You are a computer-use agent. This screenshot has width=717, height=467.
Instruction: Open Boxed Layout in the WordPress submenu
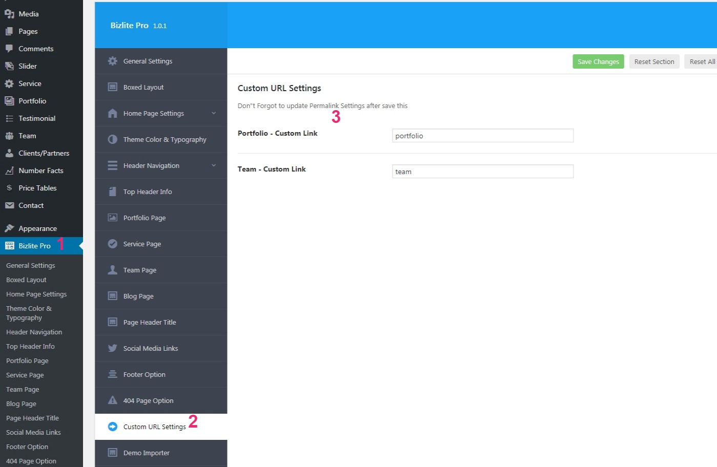click(26, 280)
